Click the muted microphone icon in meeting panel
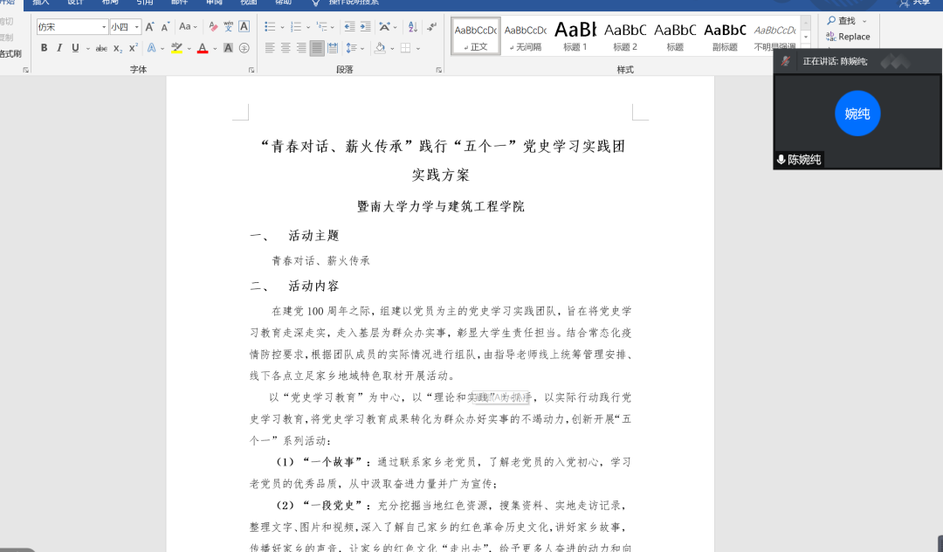The image size is (943, 552). click(x=786, y=61)
